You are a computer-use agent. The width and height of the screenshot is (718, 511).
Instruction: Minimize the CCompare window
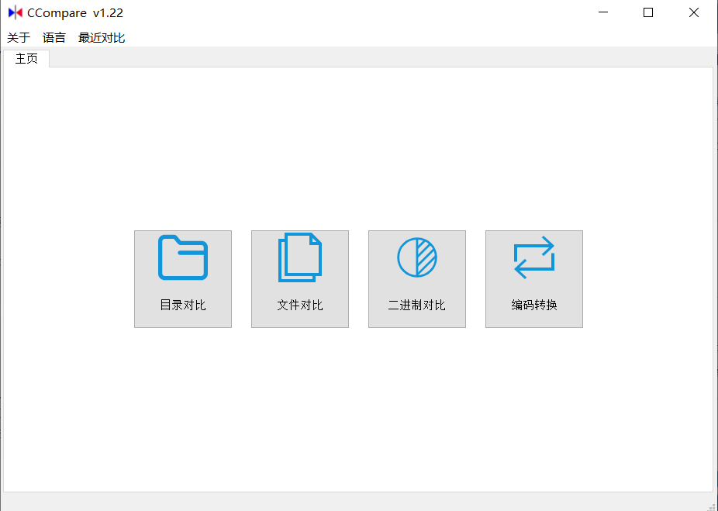coord(603,12)
